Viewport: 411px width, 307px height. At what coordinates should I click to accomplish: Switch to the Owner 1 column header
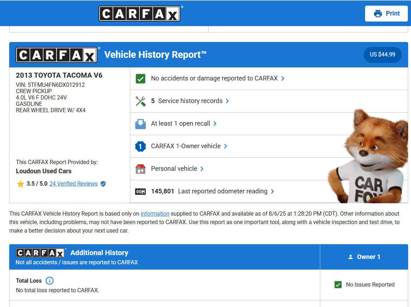[369, 257]
